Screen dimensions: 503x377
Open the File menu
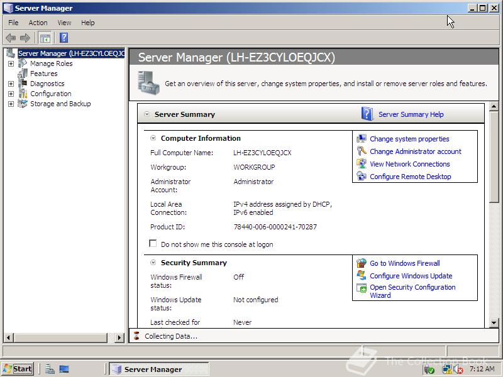tap(13, 23)
